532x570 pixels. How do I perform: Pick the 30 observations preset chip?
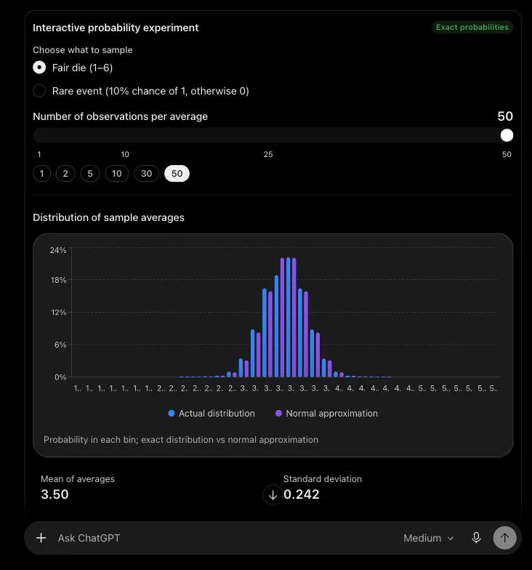147,173
